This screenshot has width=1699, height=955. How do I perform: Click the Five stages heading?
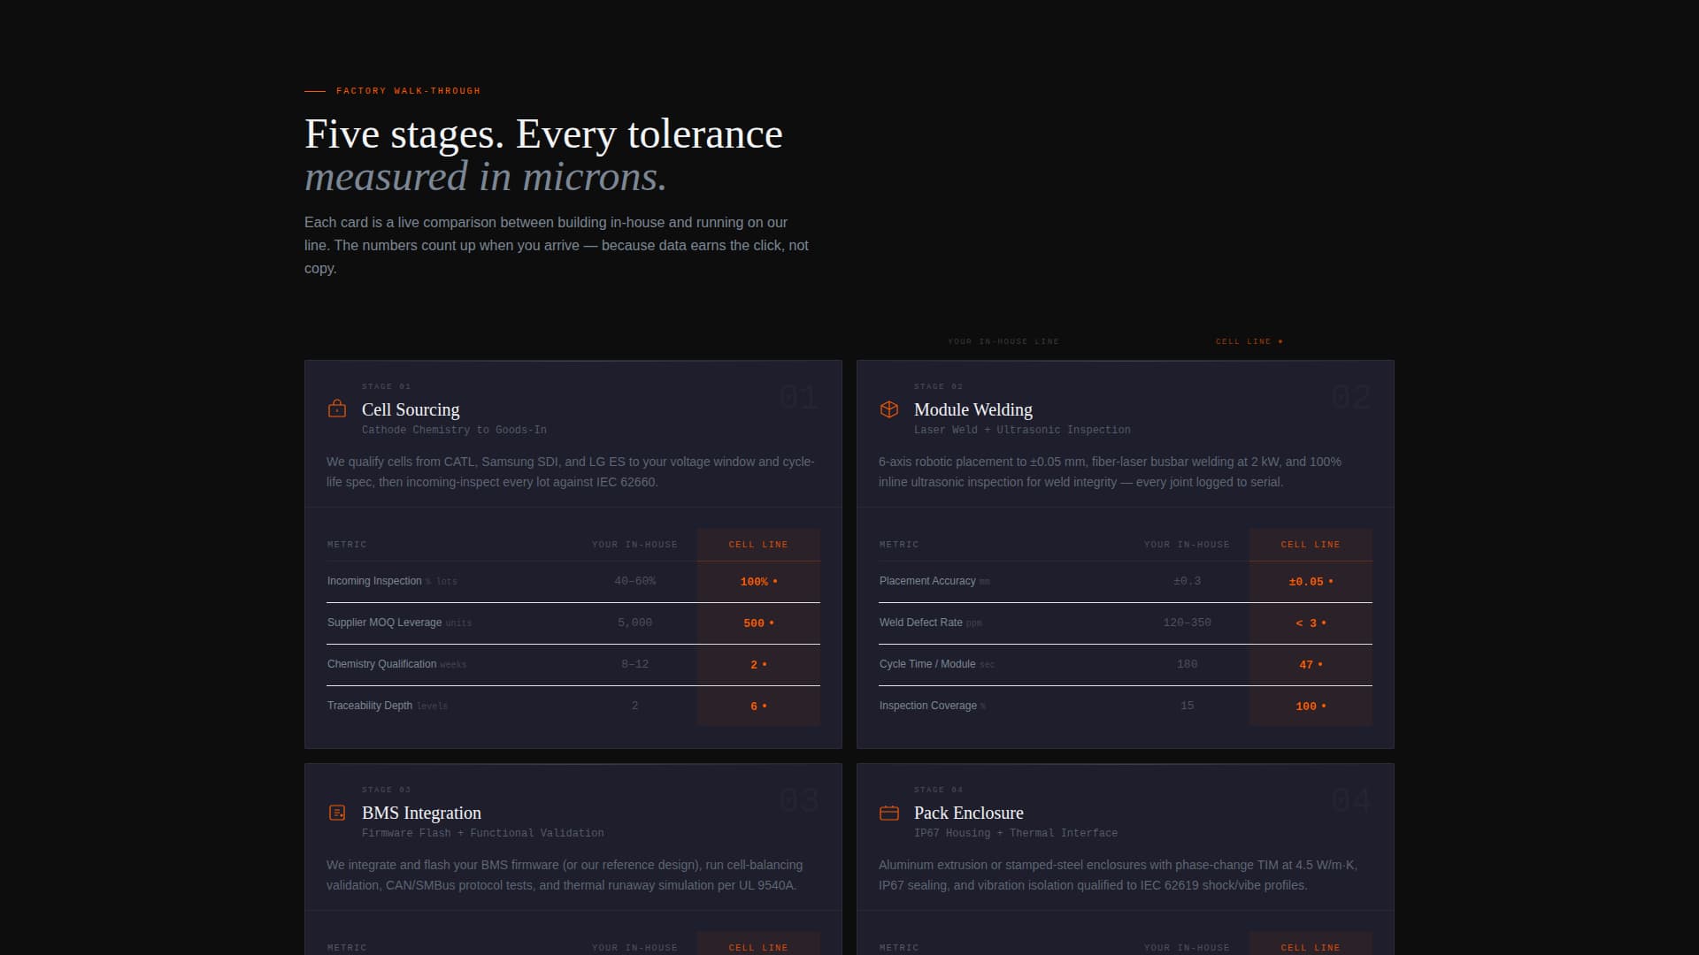click(542, 134)
